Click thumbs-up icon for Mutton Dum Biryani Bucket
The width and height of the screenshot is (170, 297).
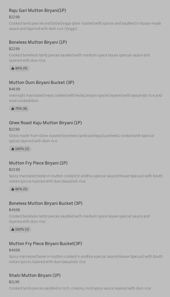coord(13,109)
